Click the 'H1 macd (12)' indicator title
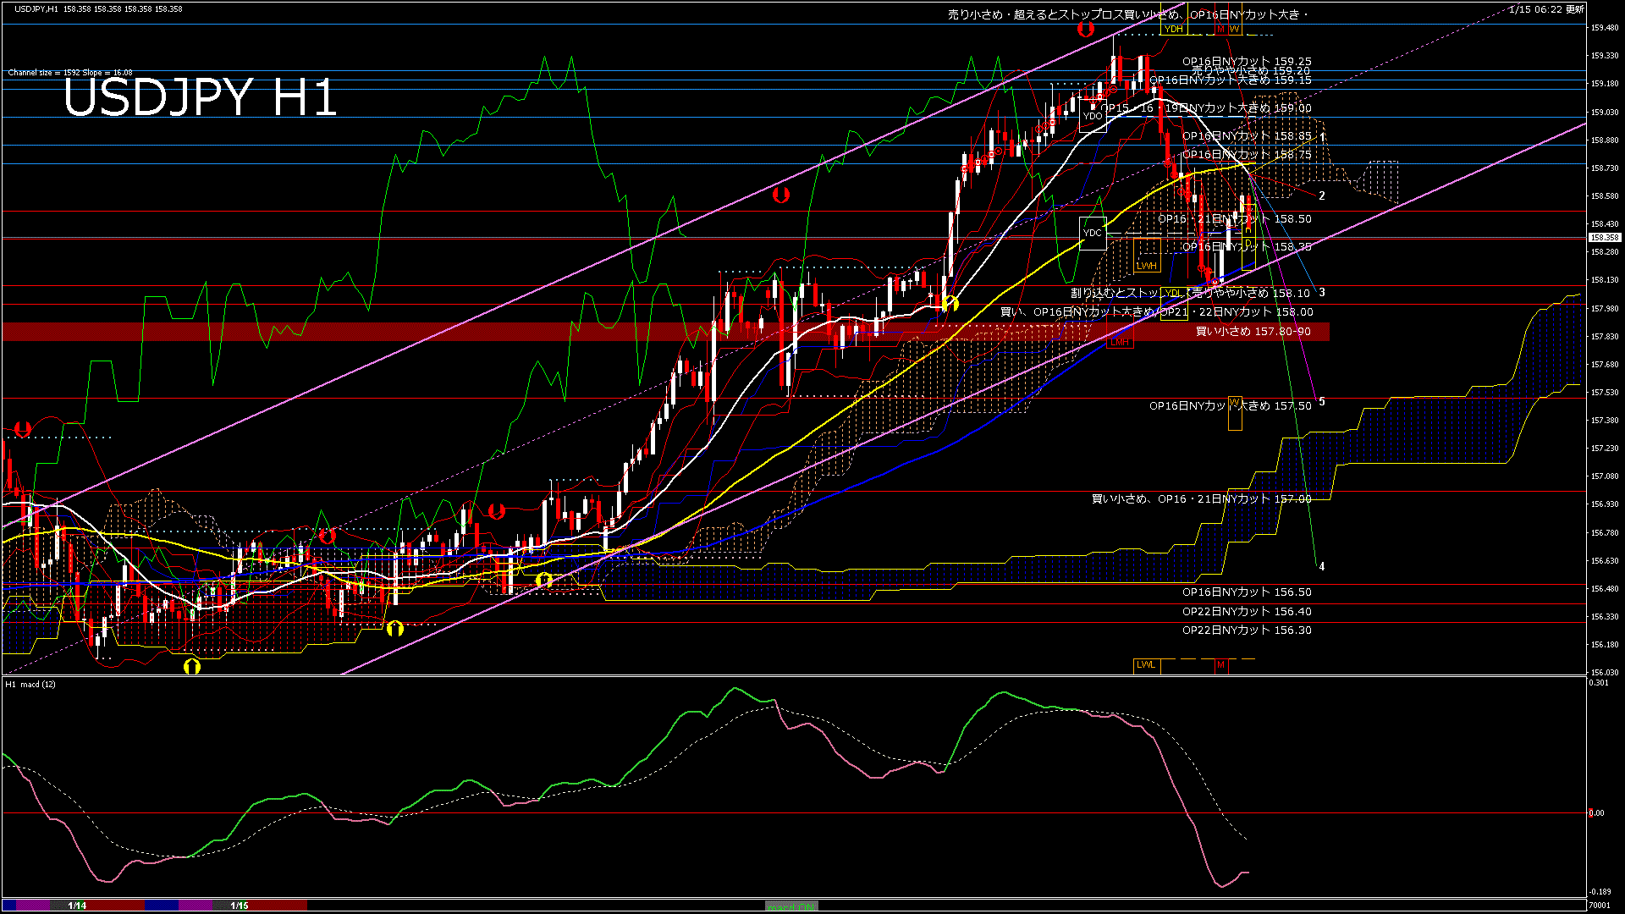 pos(30,684)
